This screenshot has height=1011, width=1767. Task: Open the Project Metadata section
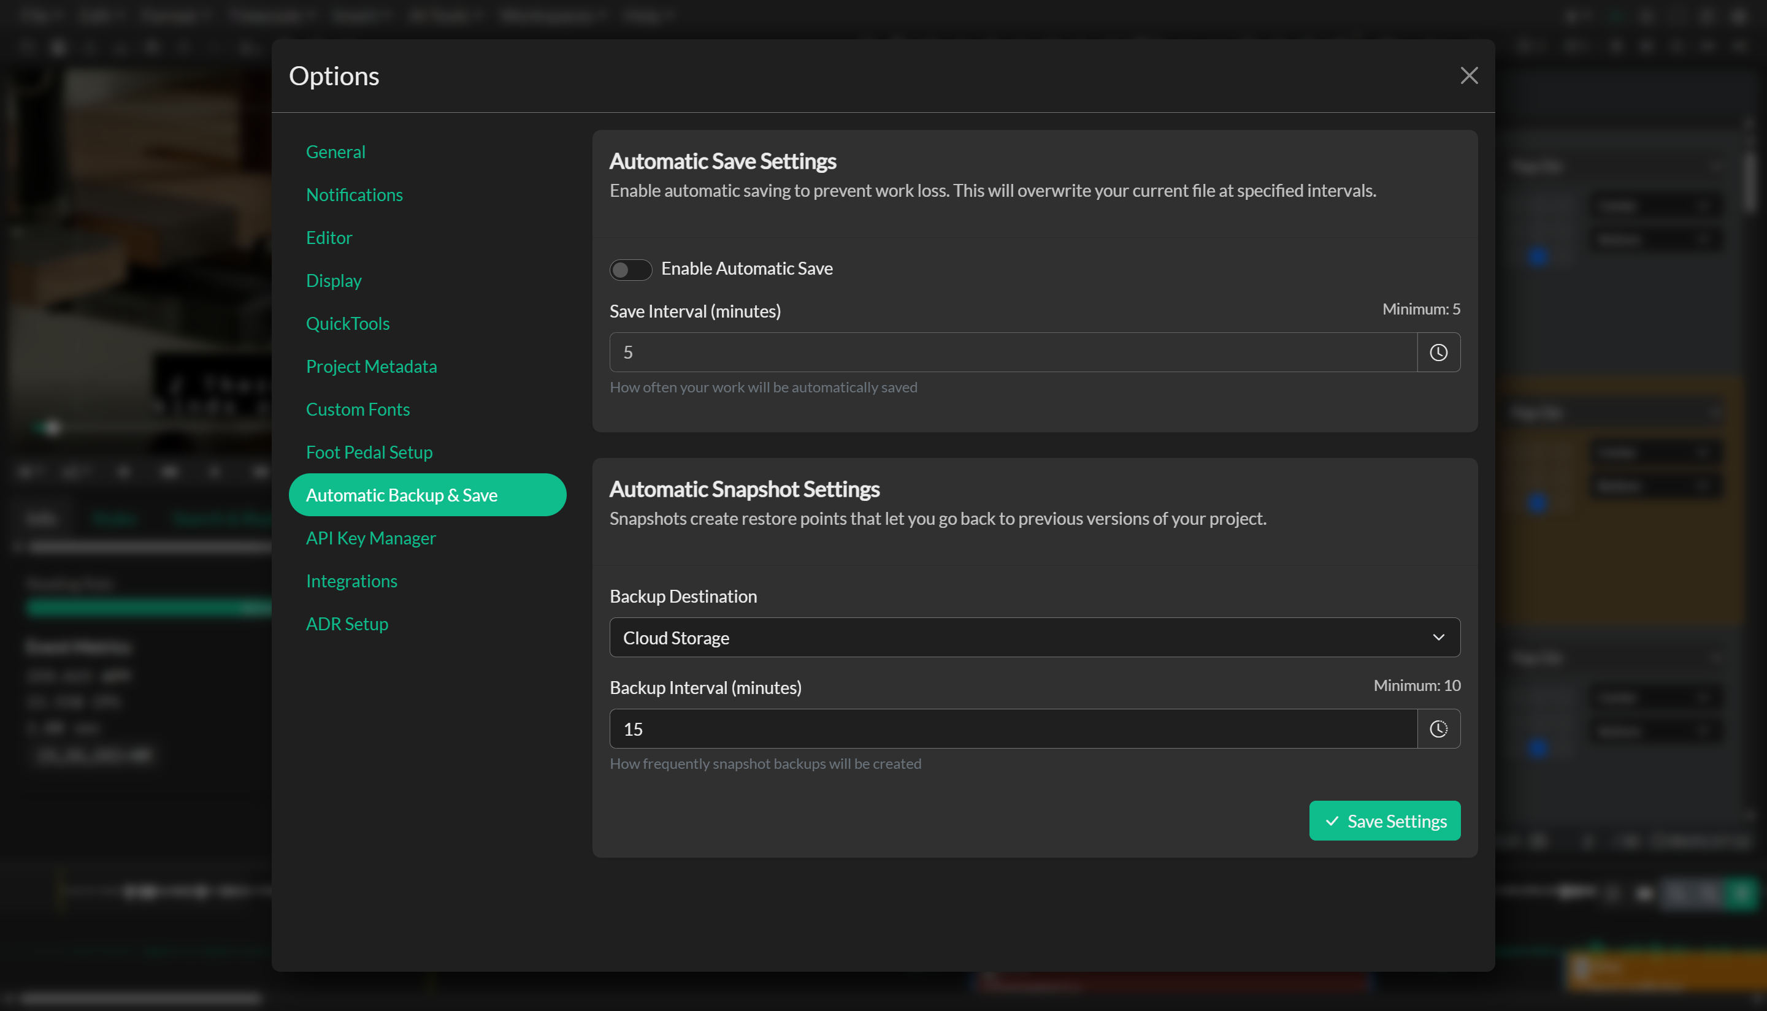pos(372,366)
